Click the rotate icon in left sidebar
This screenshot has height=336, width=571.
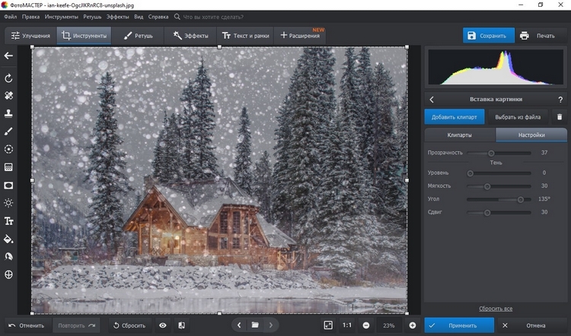click(x=9, y=78)
